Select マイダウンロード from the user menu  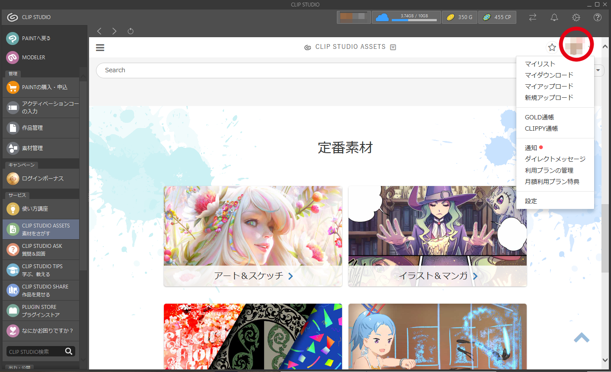549,75
